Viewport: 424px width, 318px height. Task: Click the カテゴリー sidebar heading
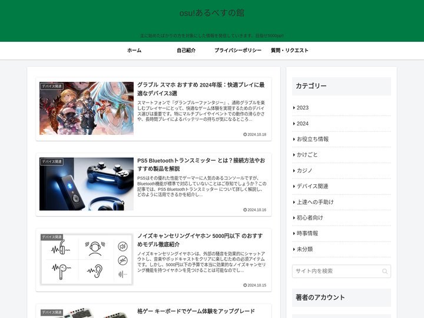[x=342, y=86]
